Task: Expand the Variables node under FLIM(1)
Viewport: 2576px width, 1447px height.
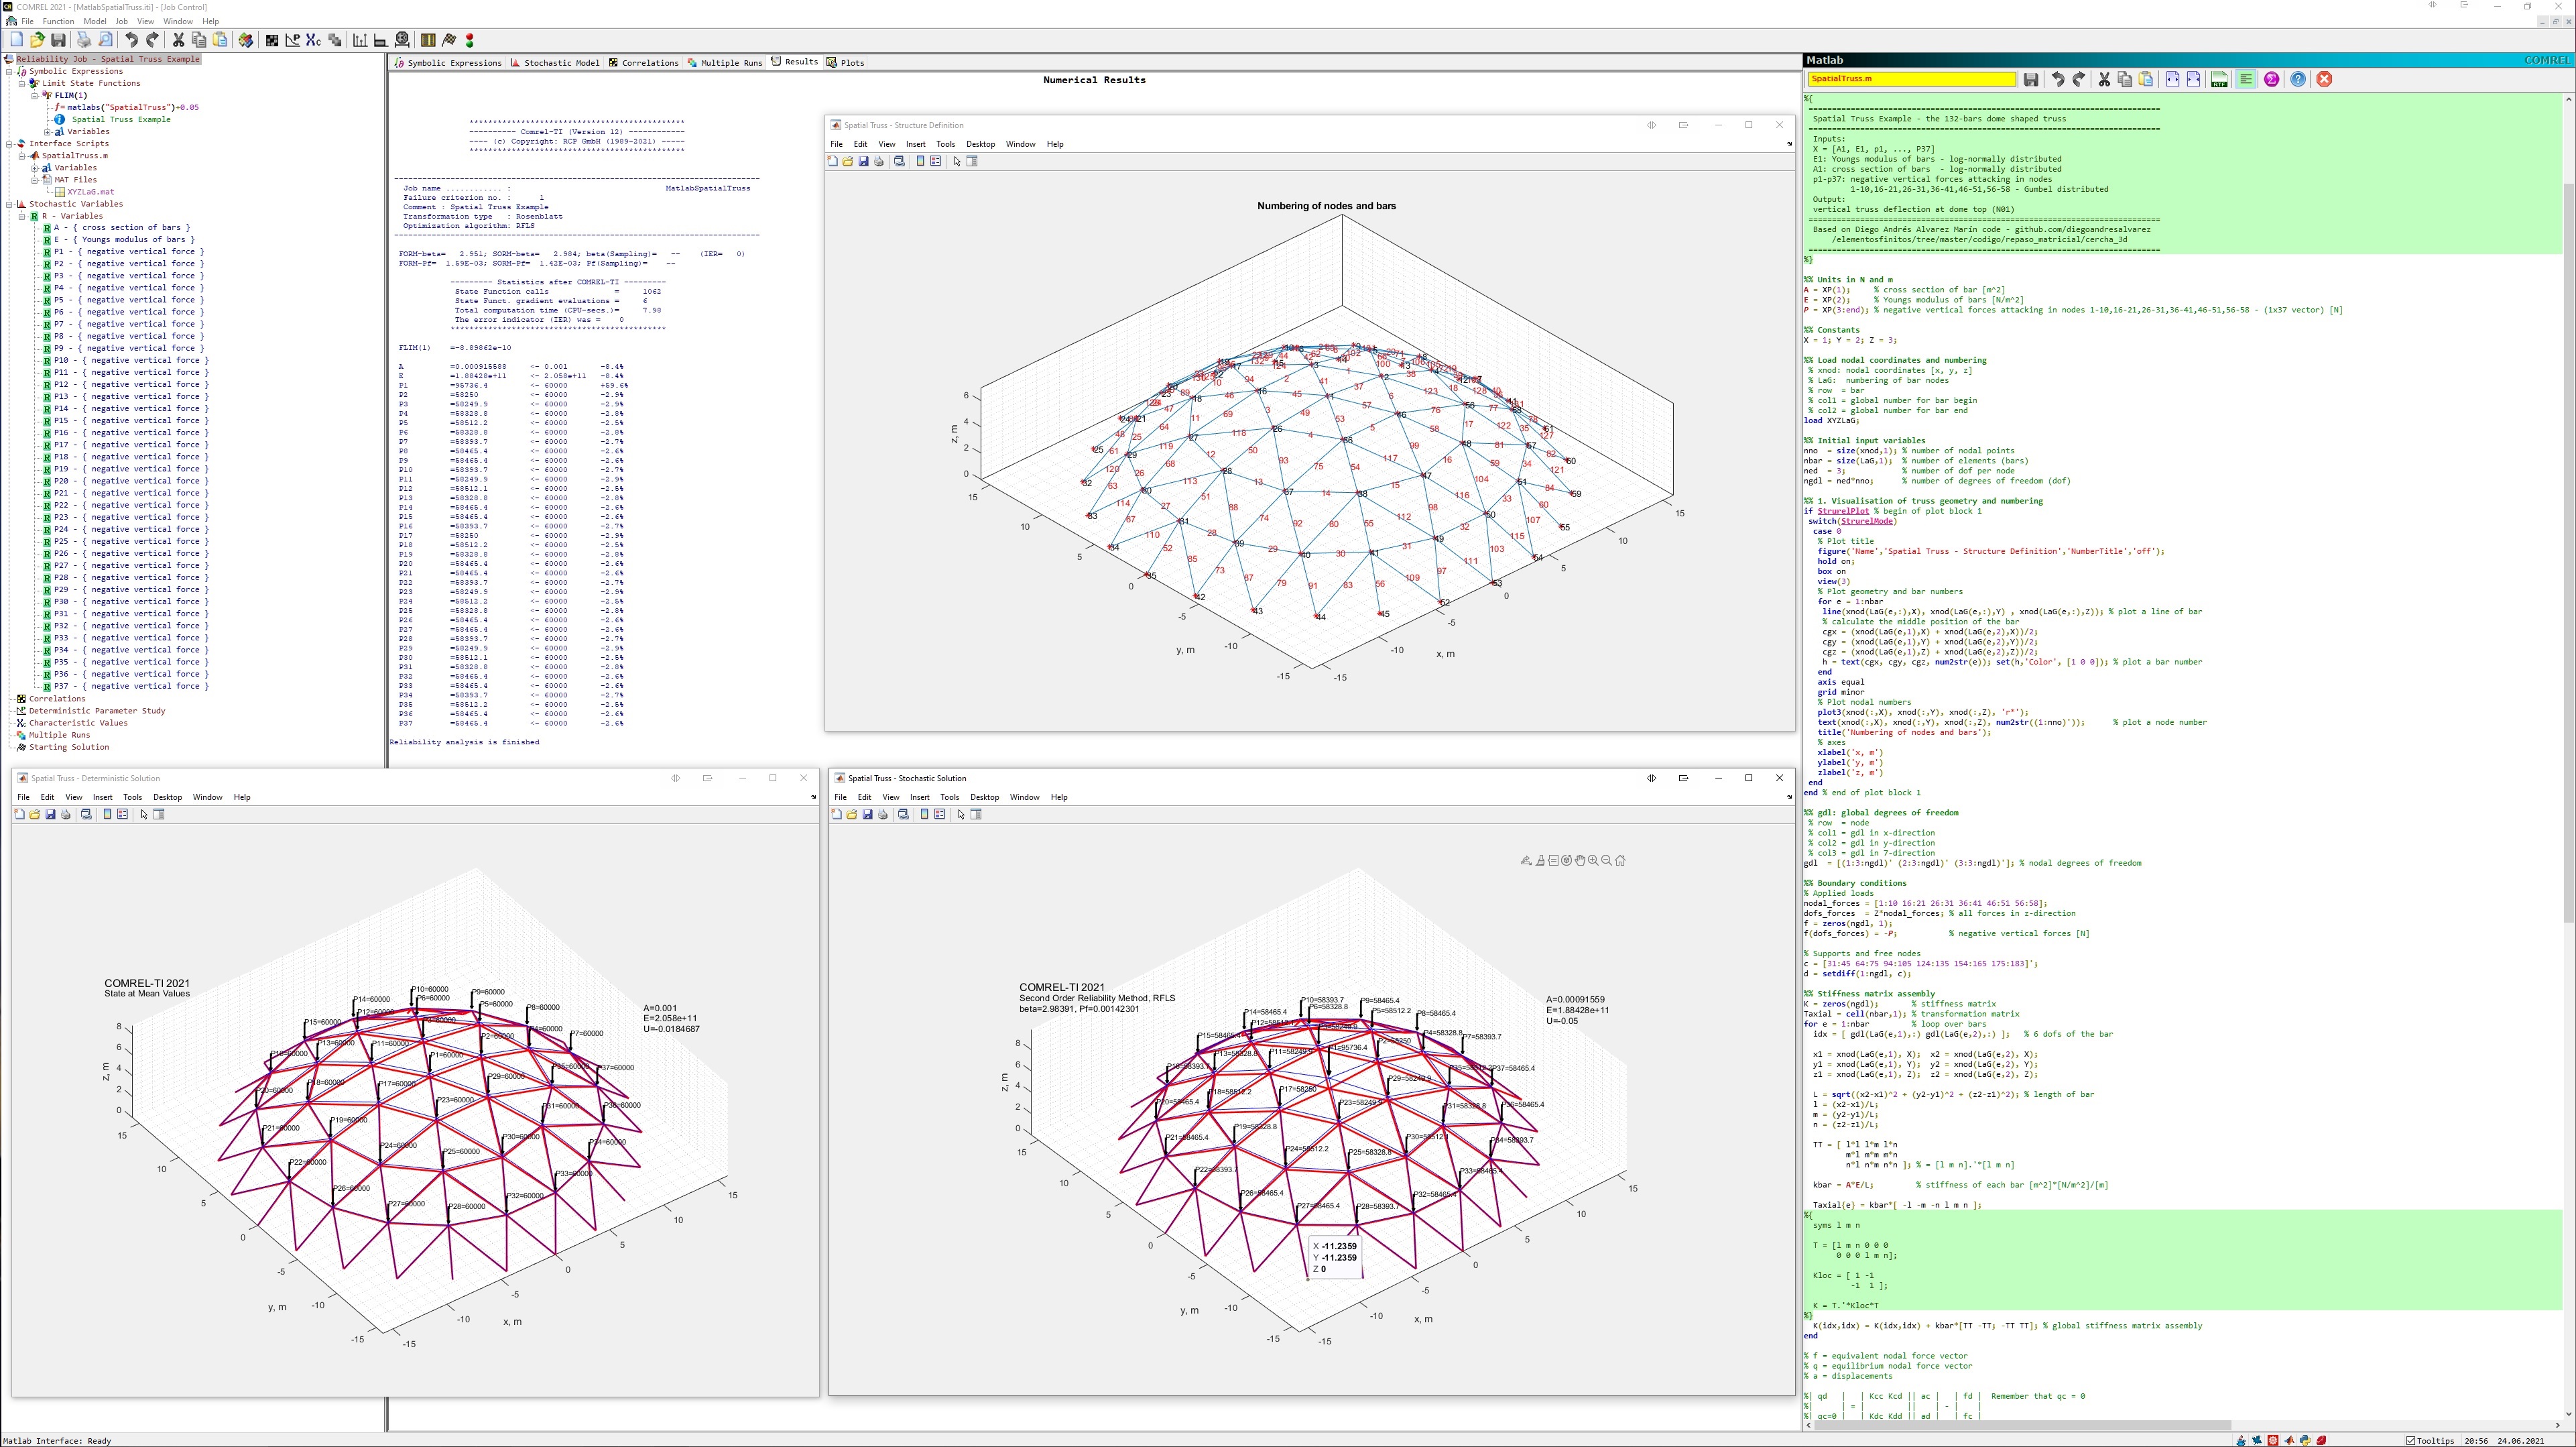Action: (x=47, y=131)
